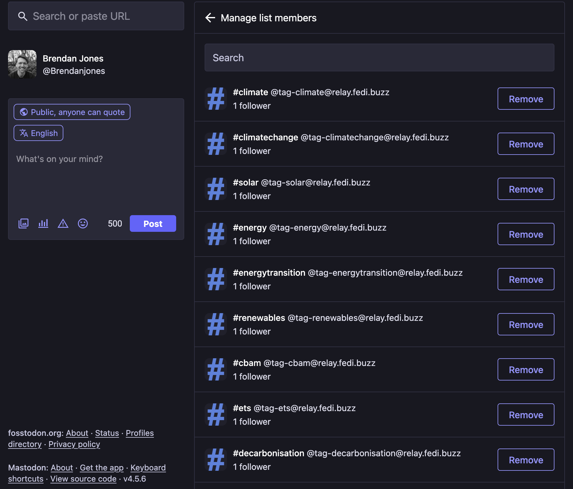Open Brendan Jones profile avatar

point(22,64)
